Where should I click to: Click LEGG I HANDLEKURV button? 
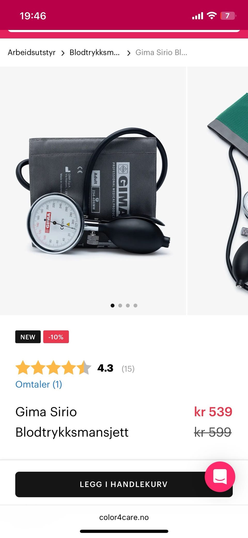pos(124,484)
